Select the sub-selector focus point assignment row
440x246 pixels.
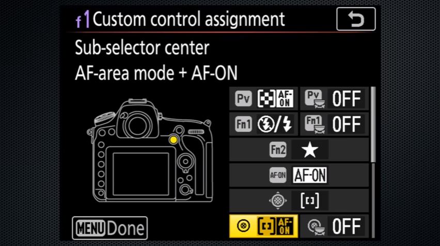coord(299,201)
